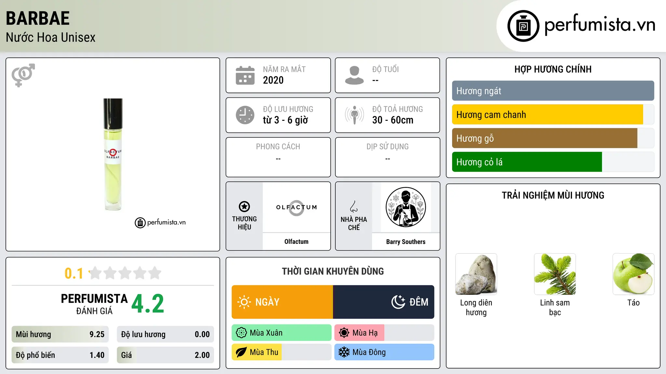Click the NGÀY daytime bar
Screen dimensions: 666x374
click(x=282, y=302)
